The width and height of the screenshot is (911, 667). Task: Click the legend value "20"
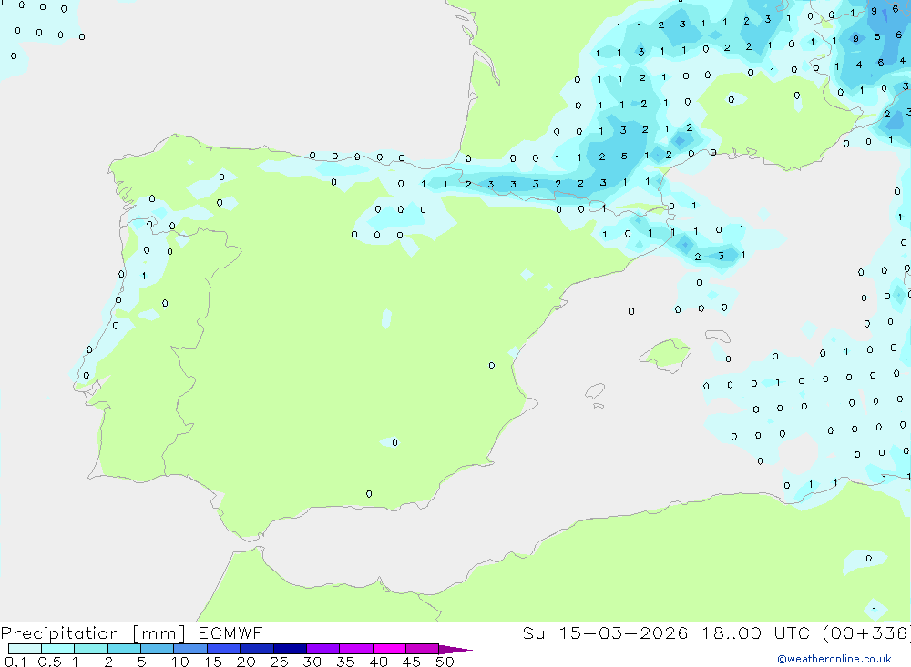click(x=246, y=662)
